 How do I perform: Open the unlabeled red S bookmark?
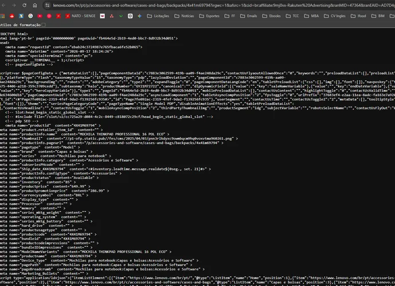(x=58, y=16)
